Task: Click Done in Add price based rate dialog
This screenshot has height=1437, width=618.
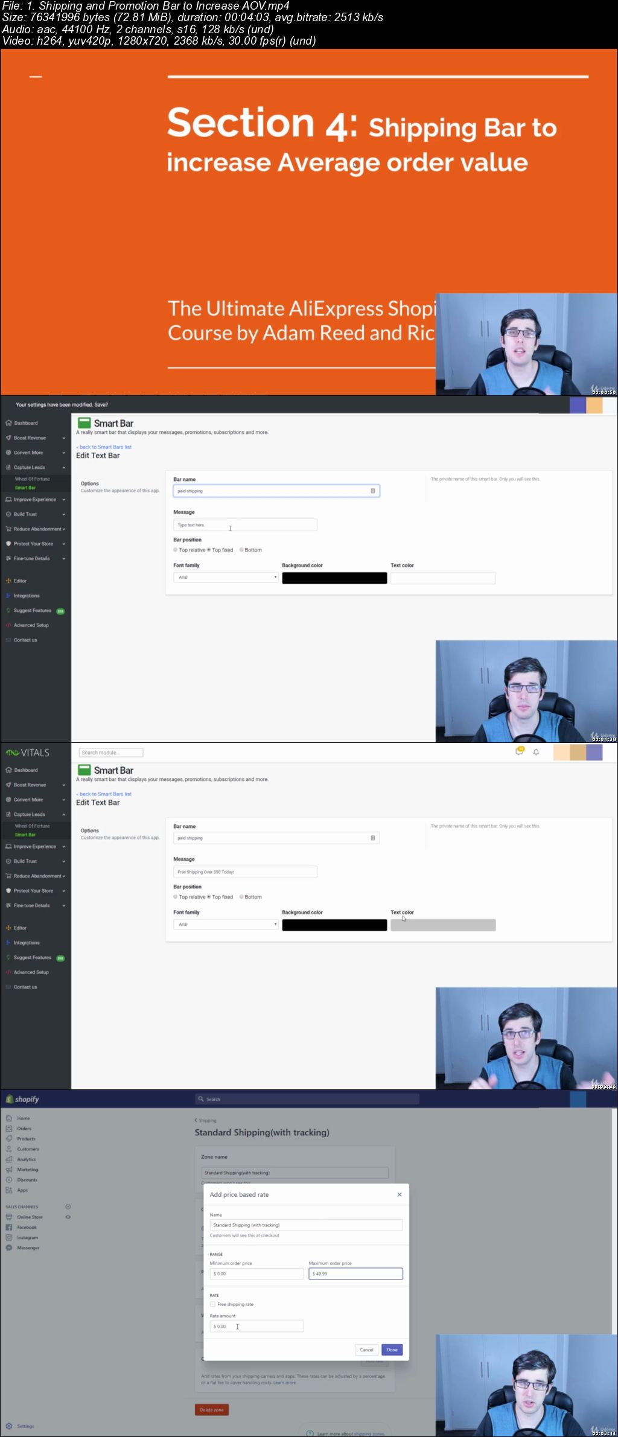Action: (392, 1349)
